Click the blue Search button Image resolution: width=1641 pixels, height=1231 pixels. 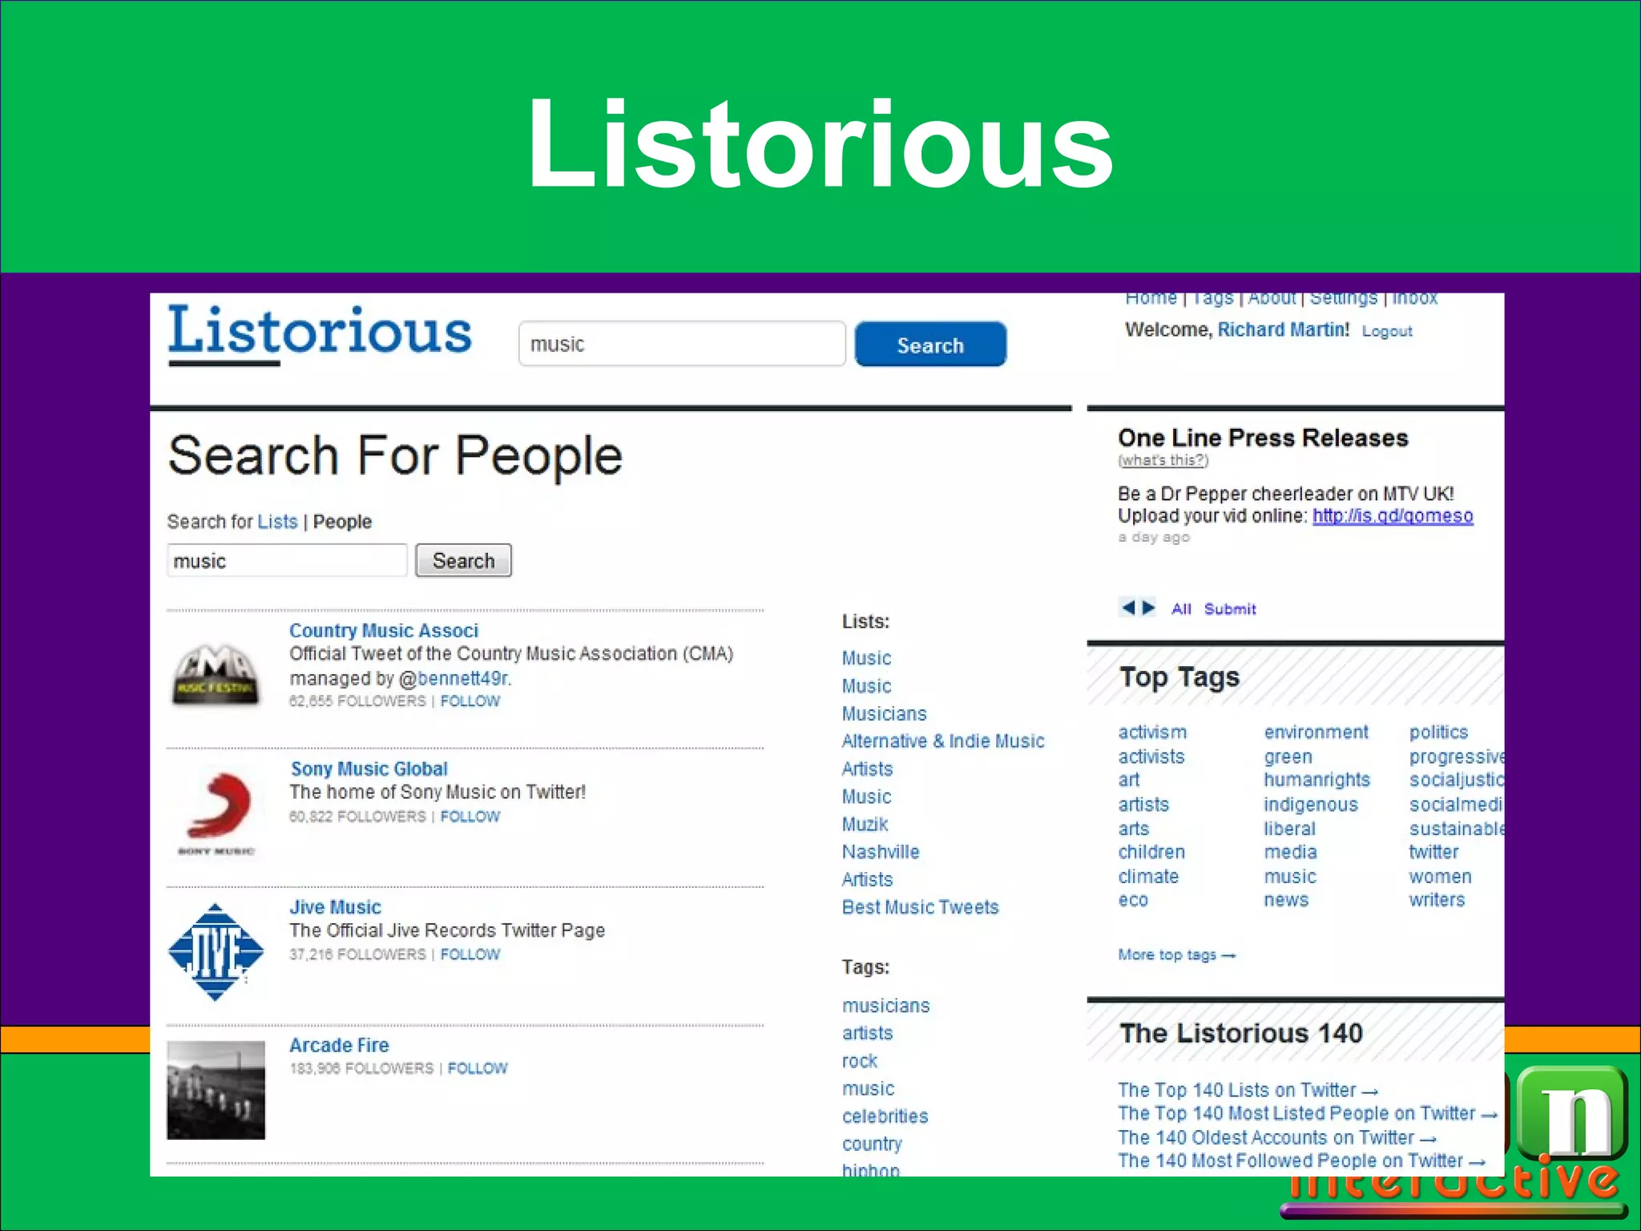[930, 345]
